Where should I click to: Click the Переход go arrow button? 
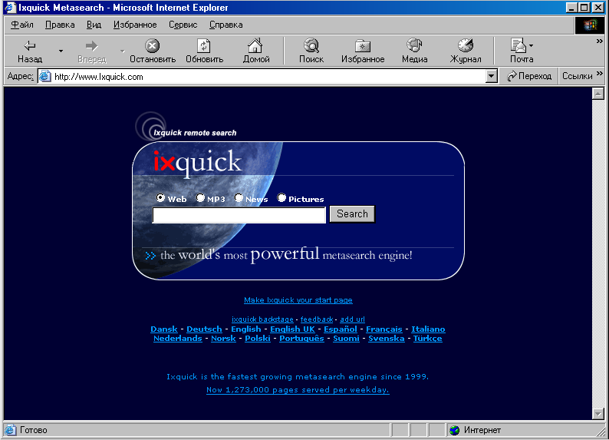tap(529, 76)
